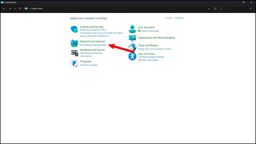Expand the address bar history dropdown
This screenshot has height=144, width=256.
[x=209, y=9]
